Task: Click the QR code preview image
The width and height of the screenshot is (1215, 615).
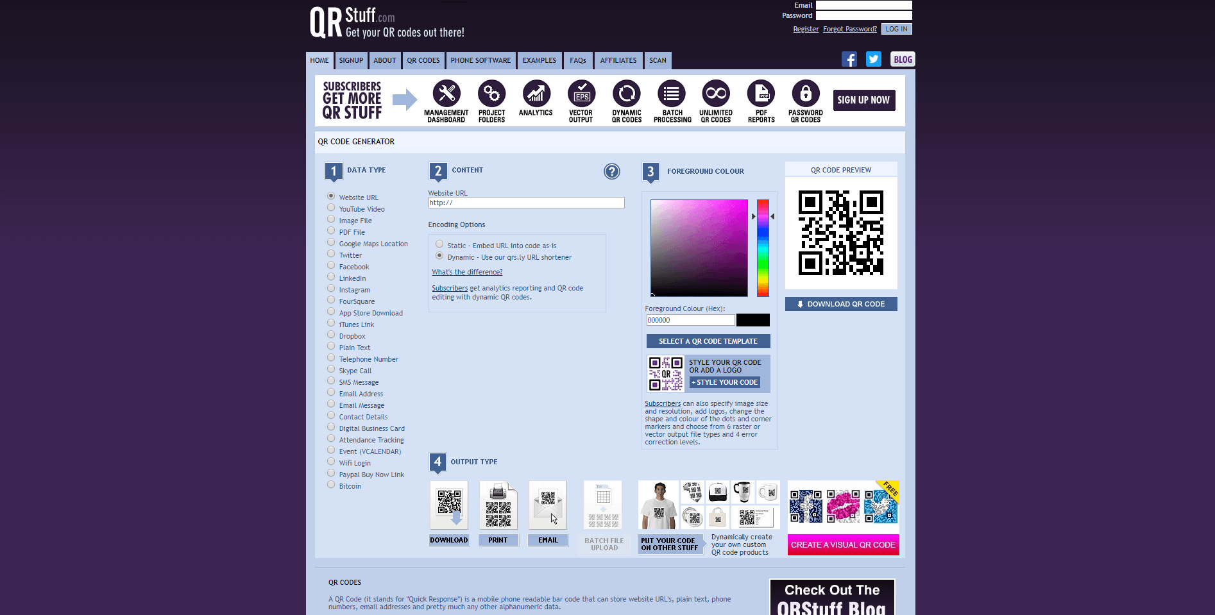Action: (841, 233)
